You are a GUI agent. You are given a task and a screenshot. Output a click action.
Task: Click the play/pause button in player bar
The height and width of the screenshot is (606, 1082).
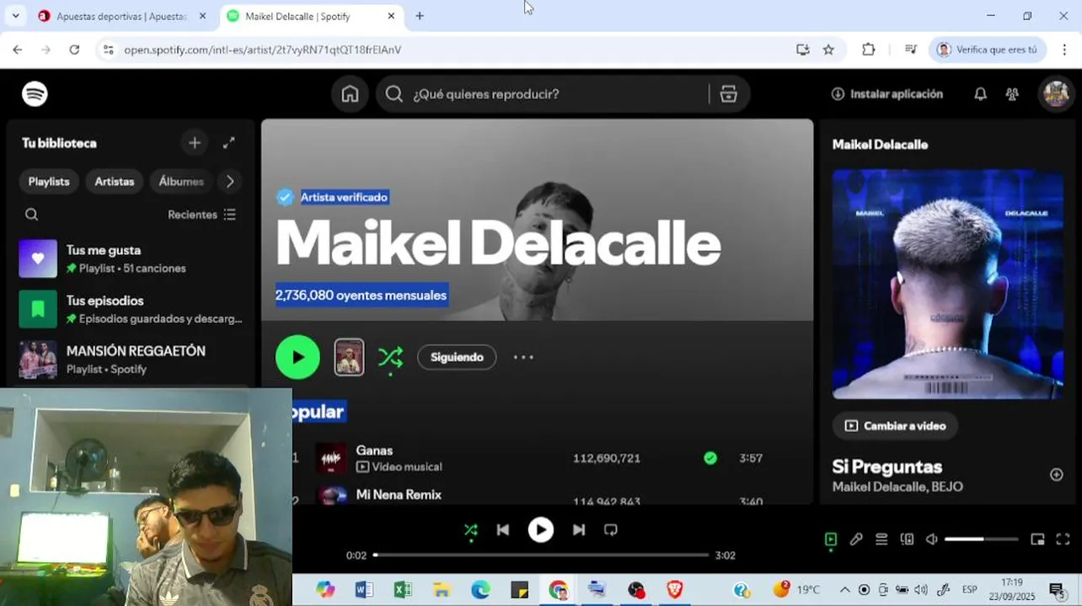tap(541, 529)
